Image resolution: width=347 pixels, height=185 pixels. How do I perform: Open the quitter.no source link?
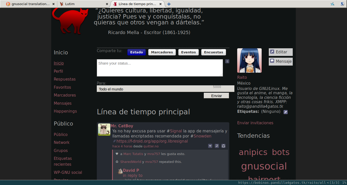151,146
